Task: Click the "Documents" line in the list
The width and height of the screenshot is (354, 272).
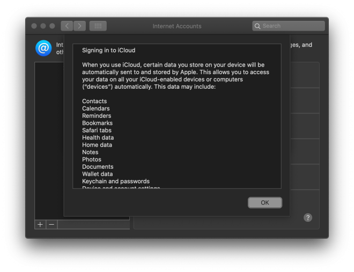Action: point(98,167)
